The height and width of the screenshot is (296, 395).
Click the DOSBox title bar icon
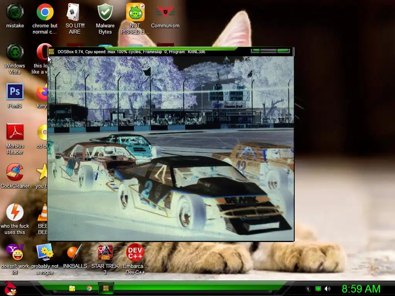click(51, 52)
